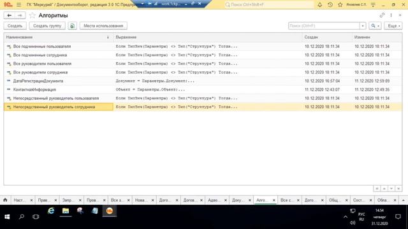The width and height of the screenshot is (408, 229).
Task: Open Task View on taskbar
Action: 36,216
